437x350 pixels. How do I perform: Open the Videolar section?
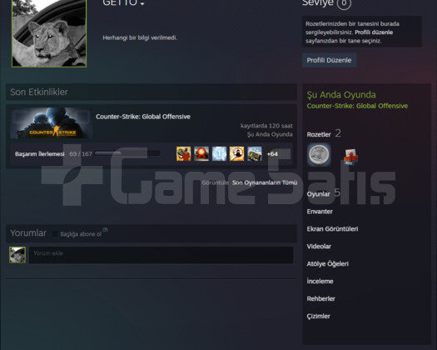click(319, 247)
